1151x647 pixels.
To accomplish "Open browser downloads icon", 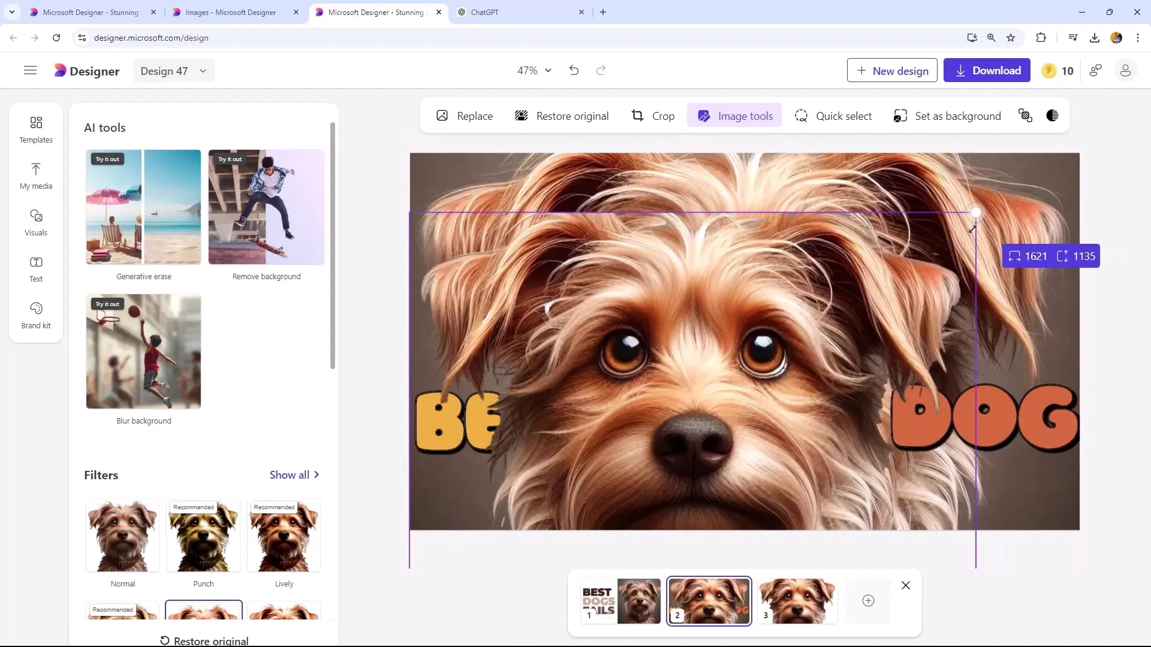I will pyautogui.click(x=1095, y=38).
